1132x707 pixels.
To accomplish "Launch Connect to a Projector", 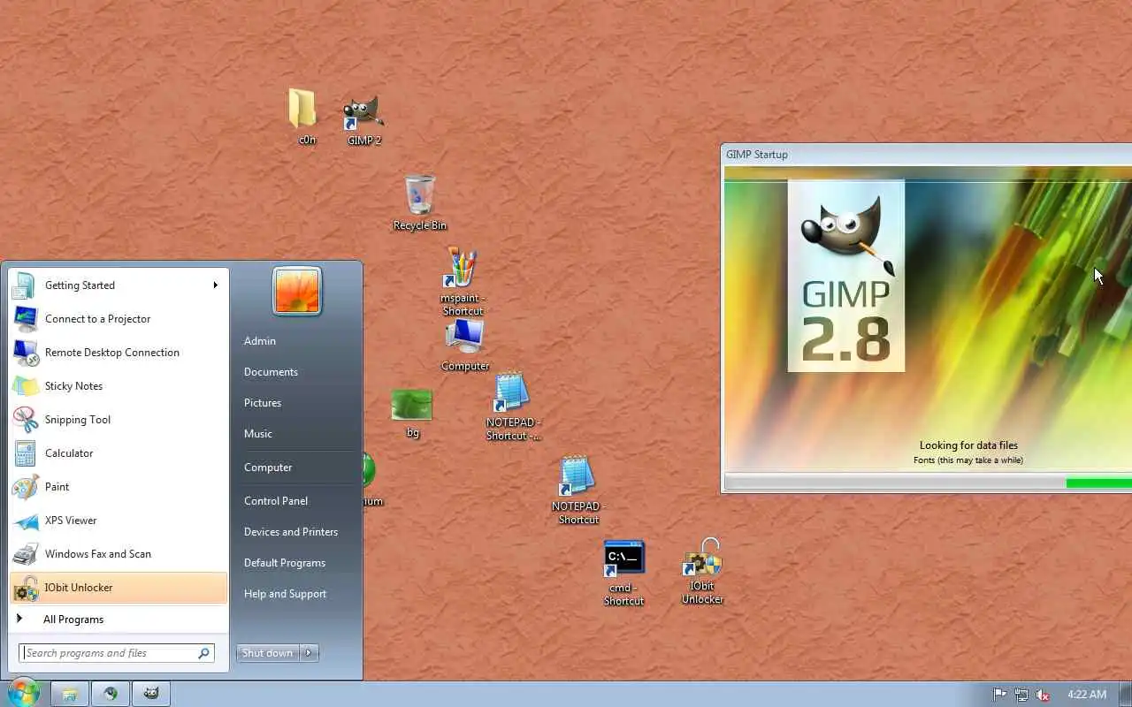I will [119, 319].
